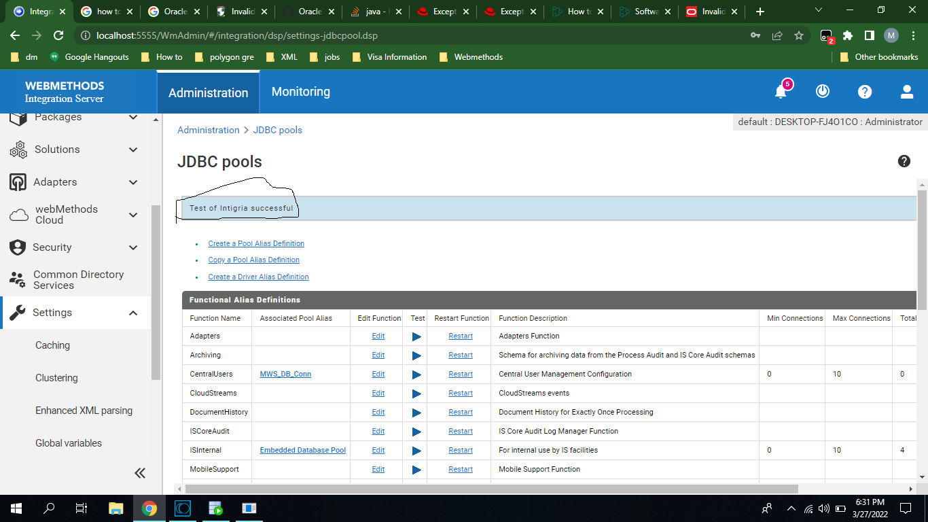The image size is (928, 522).
Task: Click the horizontal table scrollbar
Action: (x=491, y=489)
